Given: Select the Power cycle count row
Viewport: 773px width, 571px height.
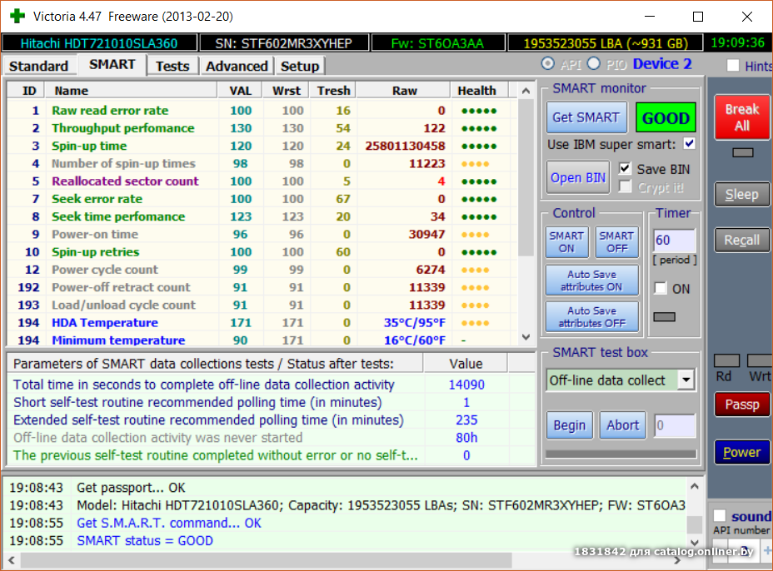Looking at the screenshot, I should (262, 270).
